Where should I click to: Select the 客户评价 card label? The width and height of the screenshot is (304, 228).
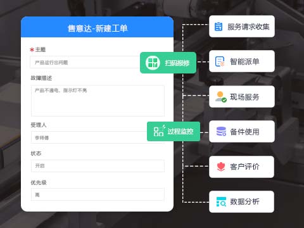244,167
